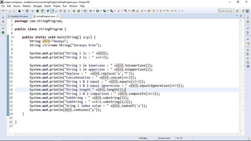This screenshot has width=251, height=141.
Task: Click the Last Edit Location icon
Action: point(168,11)
